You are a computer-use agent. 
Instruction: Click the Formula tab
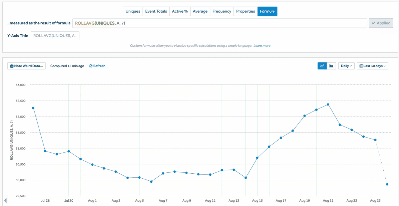pyautogui.click(x=267, y=11)
